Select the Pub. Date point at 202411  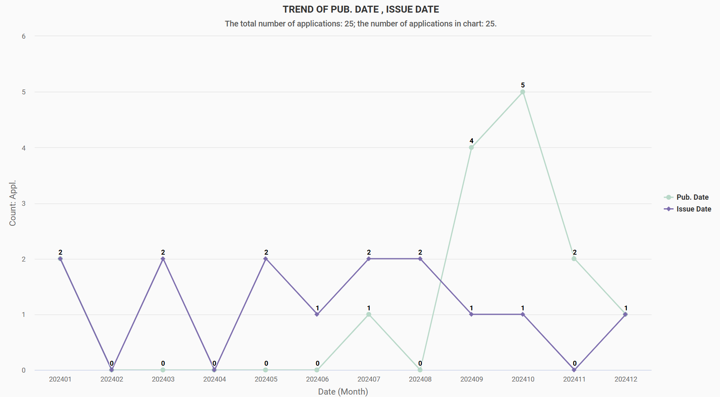coord(574,259)
